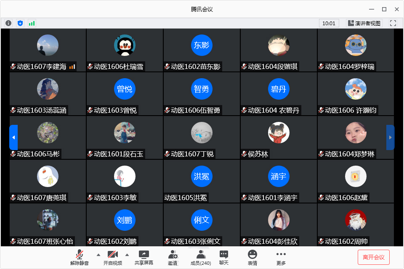Select avatar of 动医1606马彬
404x269 pixels.
[x=48, y=132]
